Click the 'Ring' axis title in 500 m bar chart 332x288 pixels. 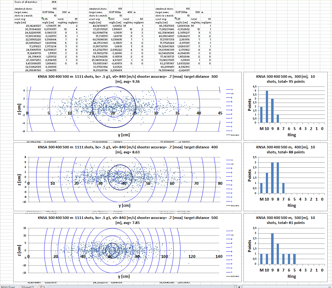coord(292,276)
